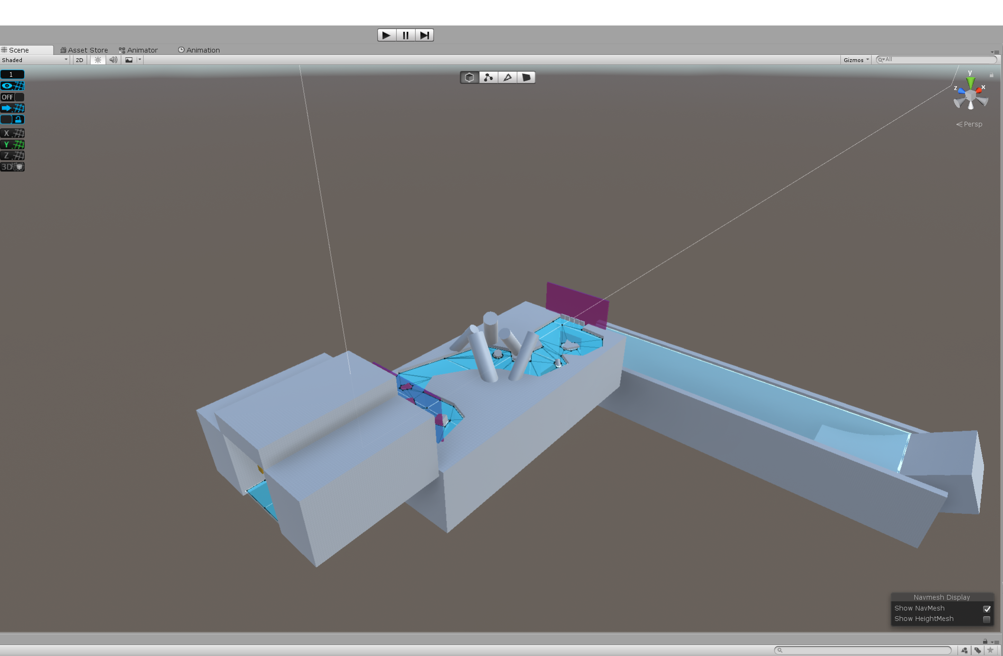Viewport: 1003px width, 656px height.
Task: Toggle scene lighting sun icon
Action: pyautogui.click(x=98, y=60)
